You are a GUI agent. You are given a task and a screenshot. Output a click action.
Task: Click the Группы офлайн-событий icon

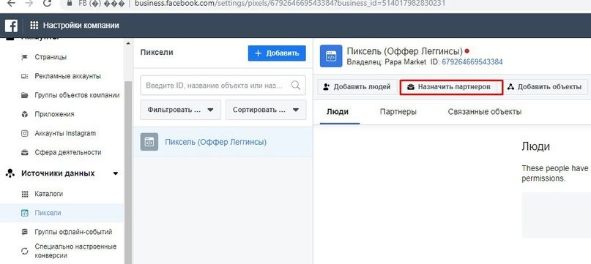pyautogui.click(x=25, y=232)
